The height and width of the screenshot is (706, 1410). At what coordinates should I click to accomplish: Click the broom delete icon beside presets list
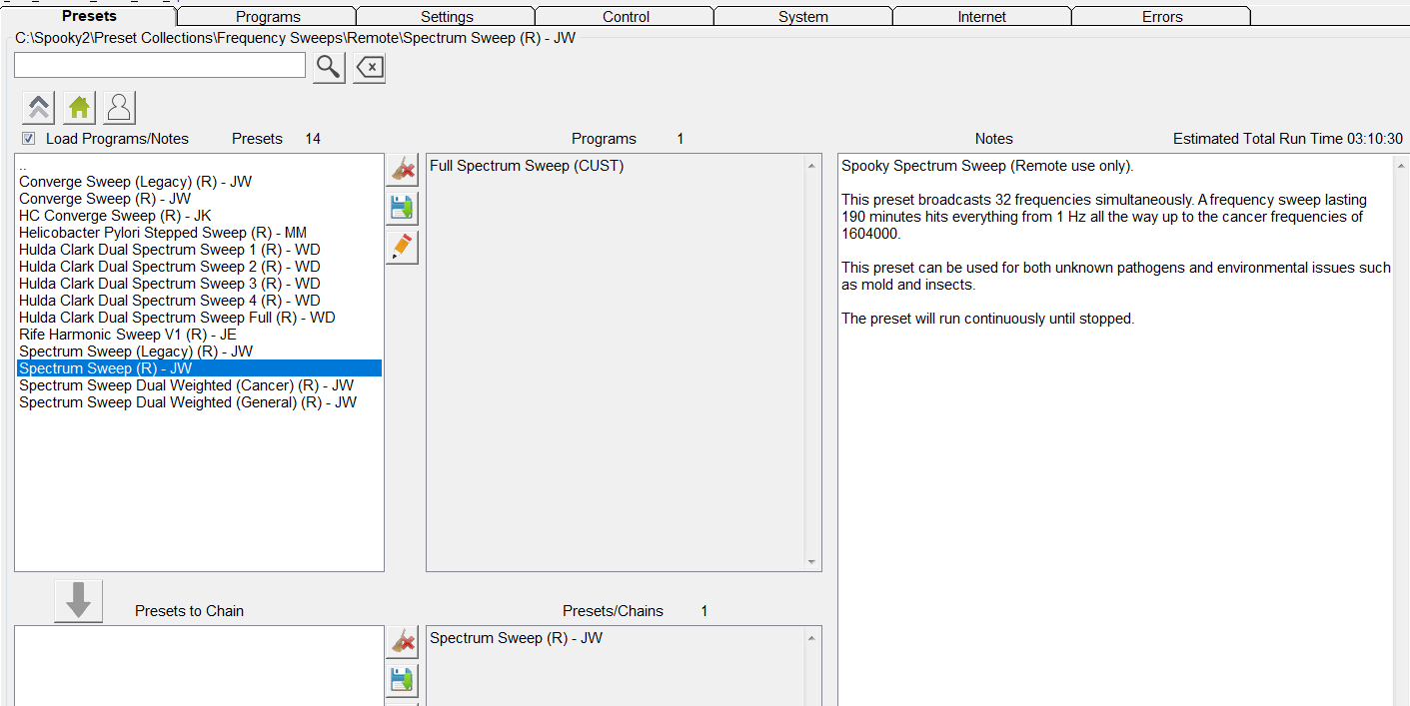click(402, 170)
